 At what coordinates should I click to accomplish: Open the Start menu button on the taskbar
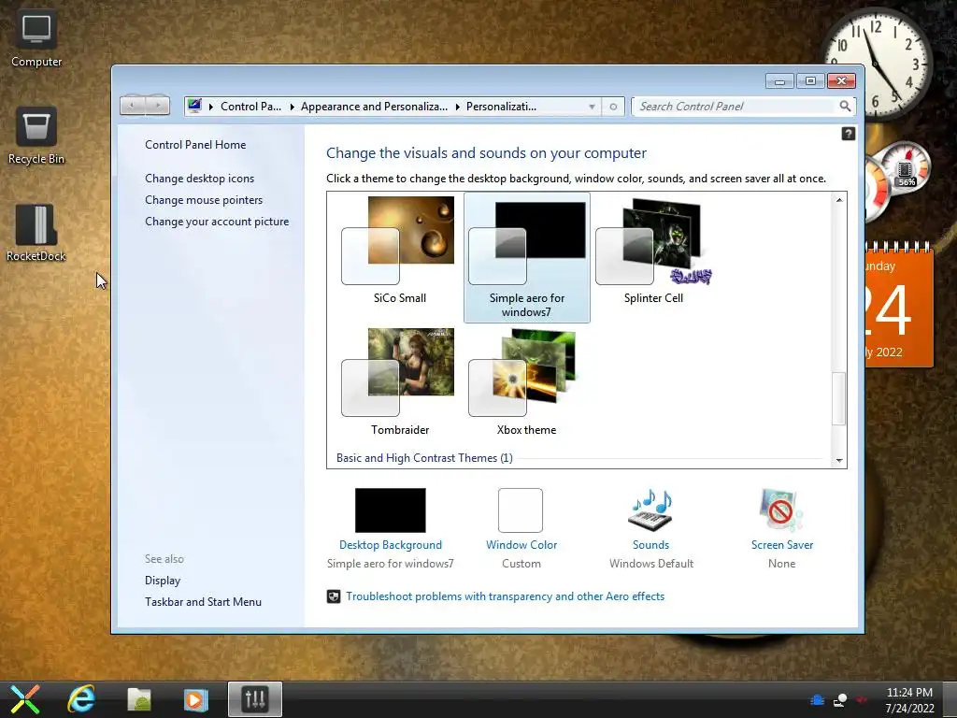[25, 699]
